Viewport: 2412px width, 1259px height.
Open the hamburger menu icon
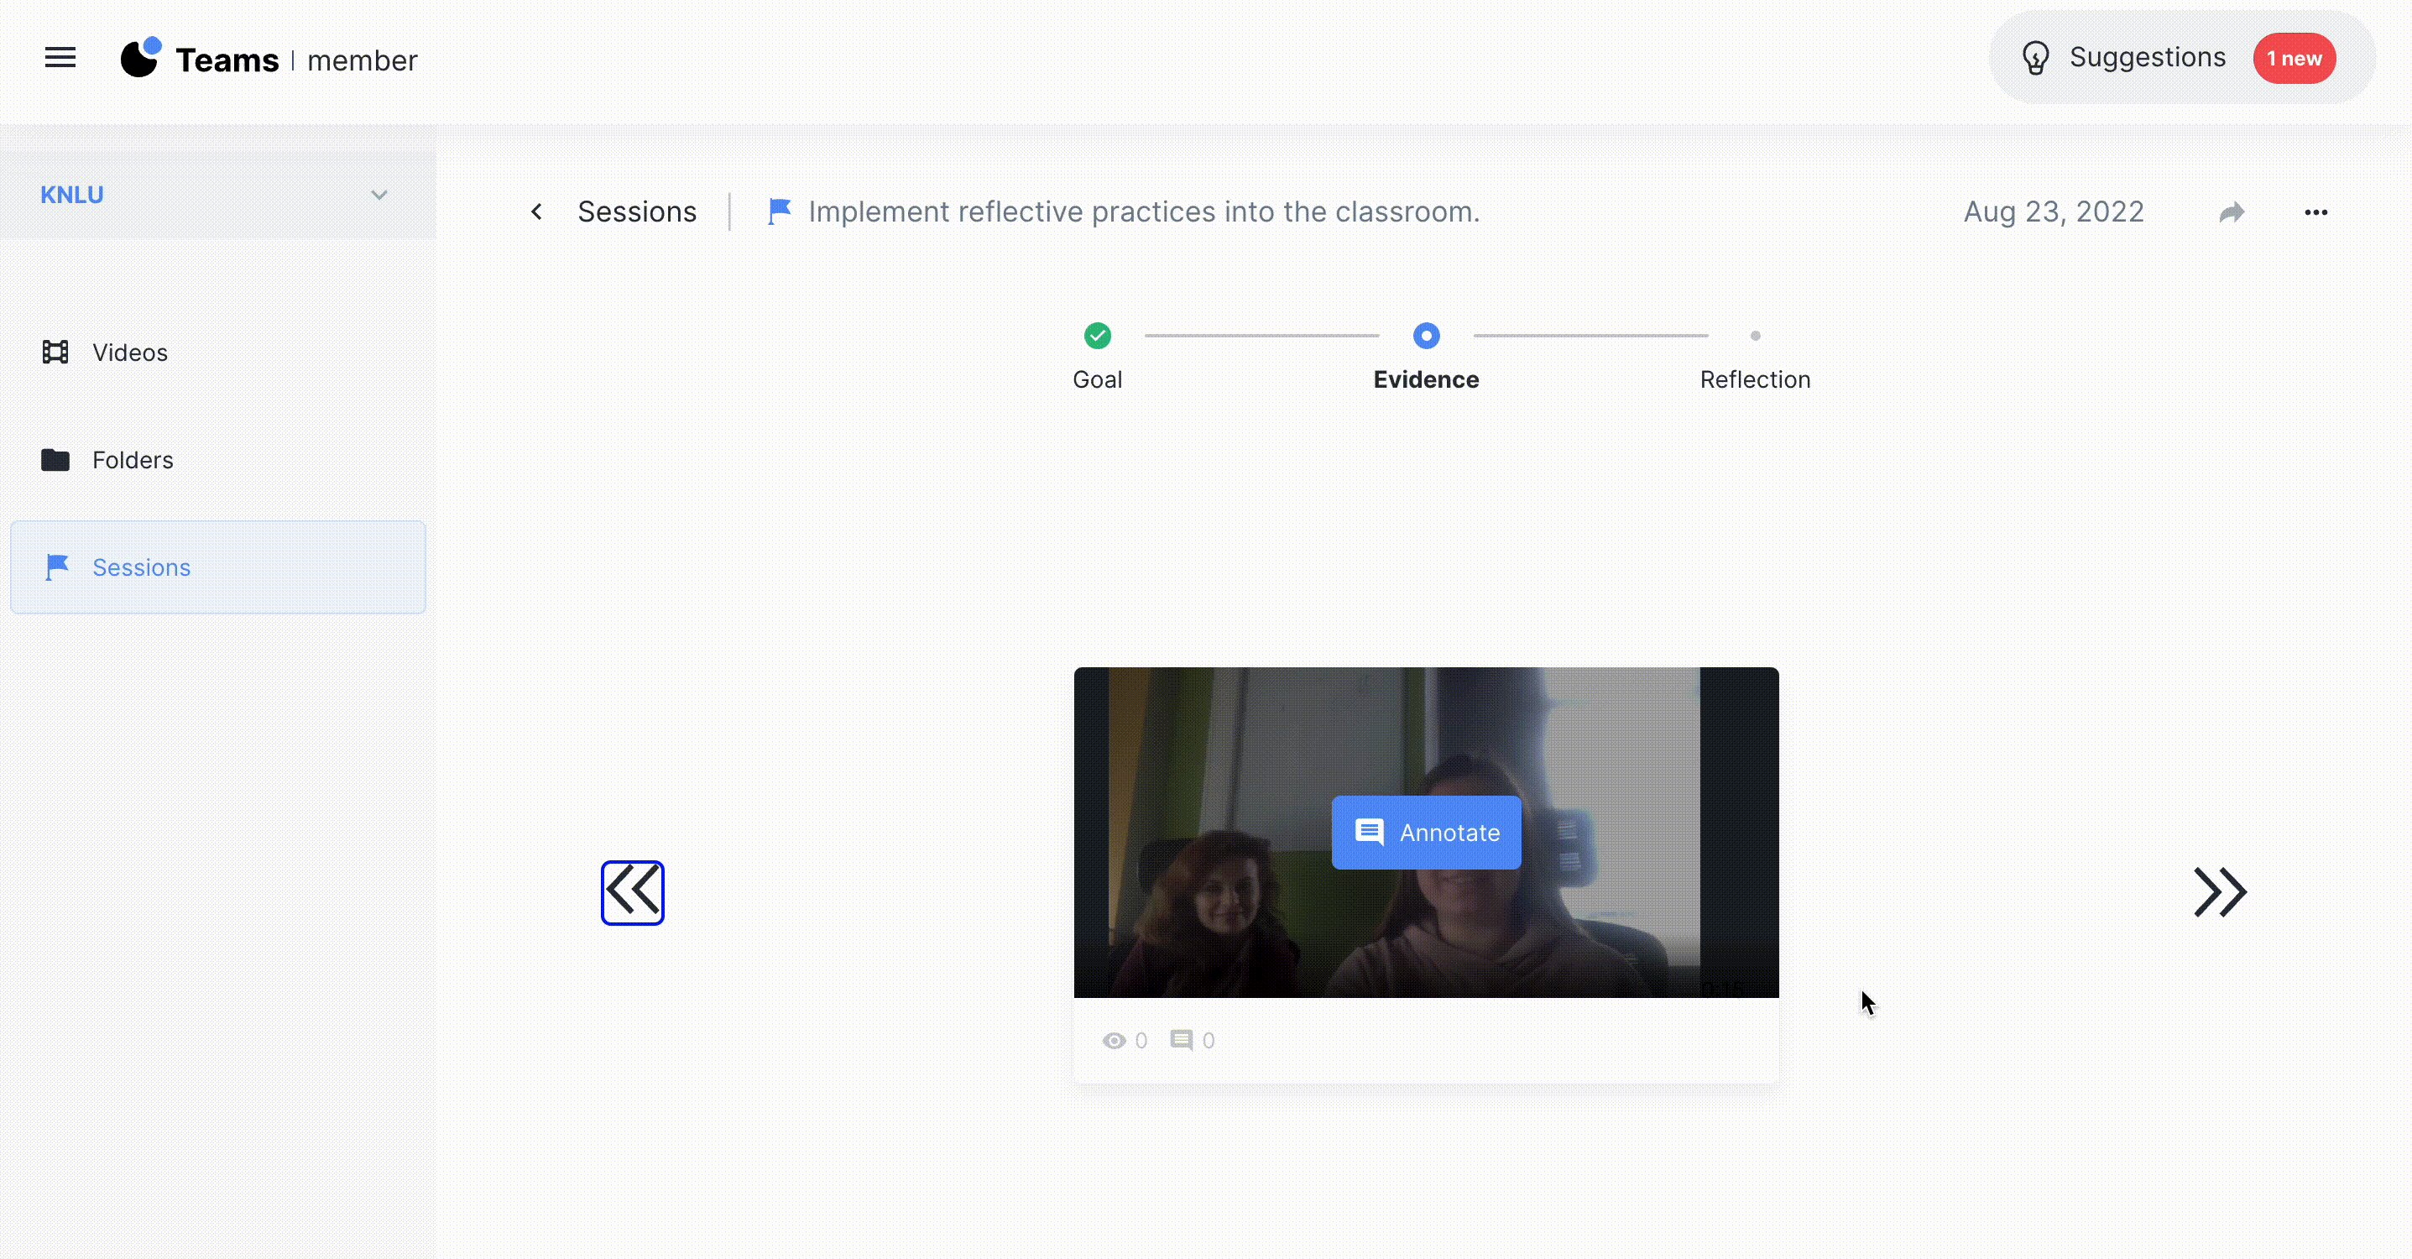coord(60,58)
